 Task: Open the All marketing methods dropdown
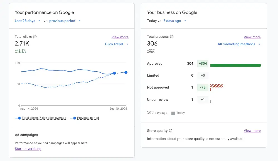point(239,44)
